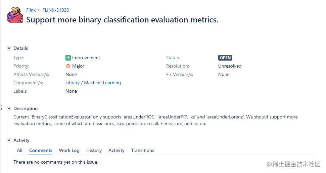Open the Library / Machine Learning component link

[93, 83]
